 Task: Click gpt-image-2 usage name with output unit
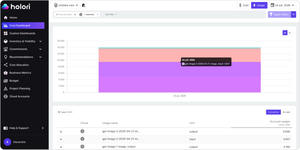pyautogui.click(x=121, y=131)
